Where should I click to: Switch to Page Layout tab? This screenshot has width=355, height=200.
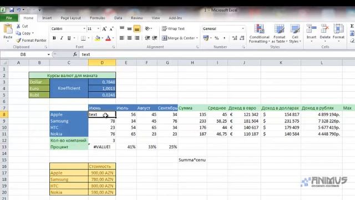(70, 18)
